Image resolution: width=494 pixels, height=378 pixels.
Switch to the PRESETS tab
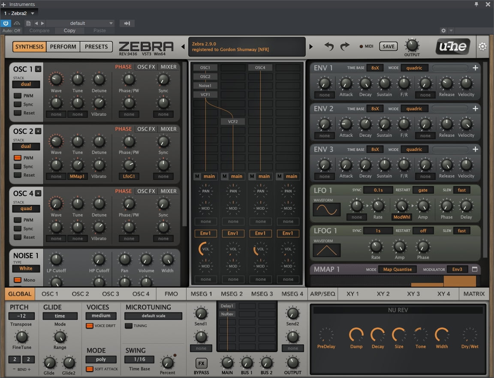[96, 47]
